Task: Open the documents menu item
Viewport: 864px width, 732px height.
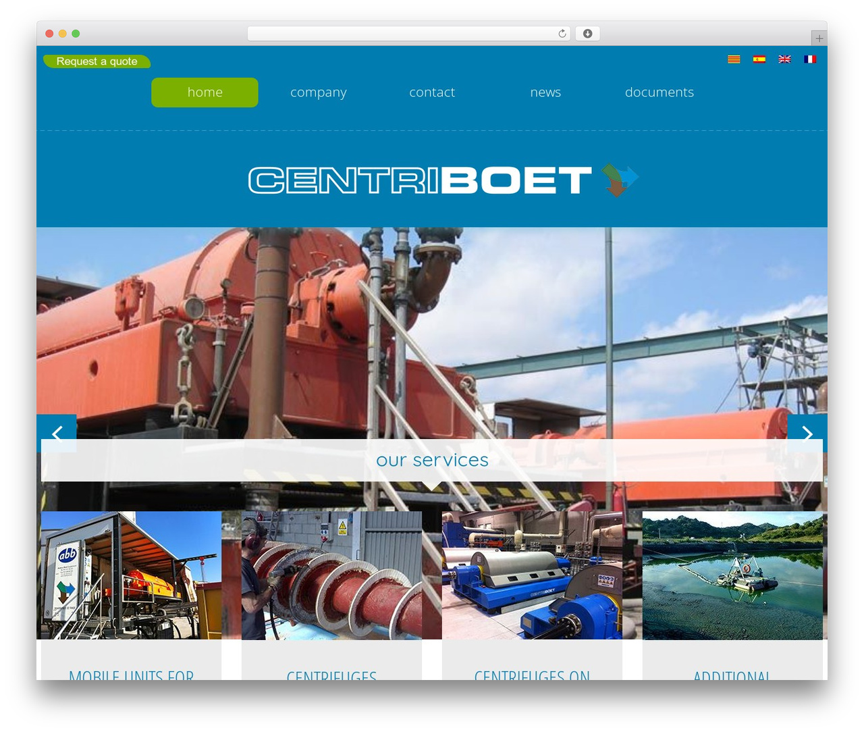Action: click(x=659, y=93)
